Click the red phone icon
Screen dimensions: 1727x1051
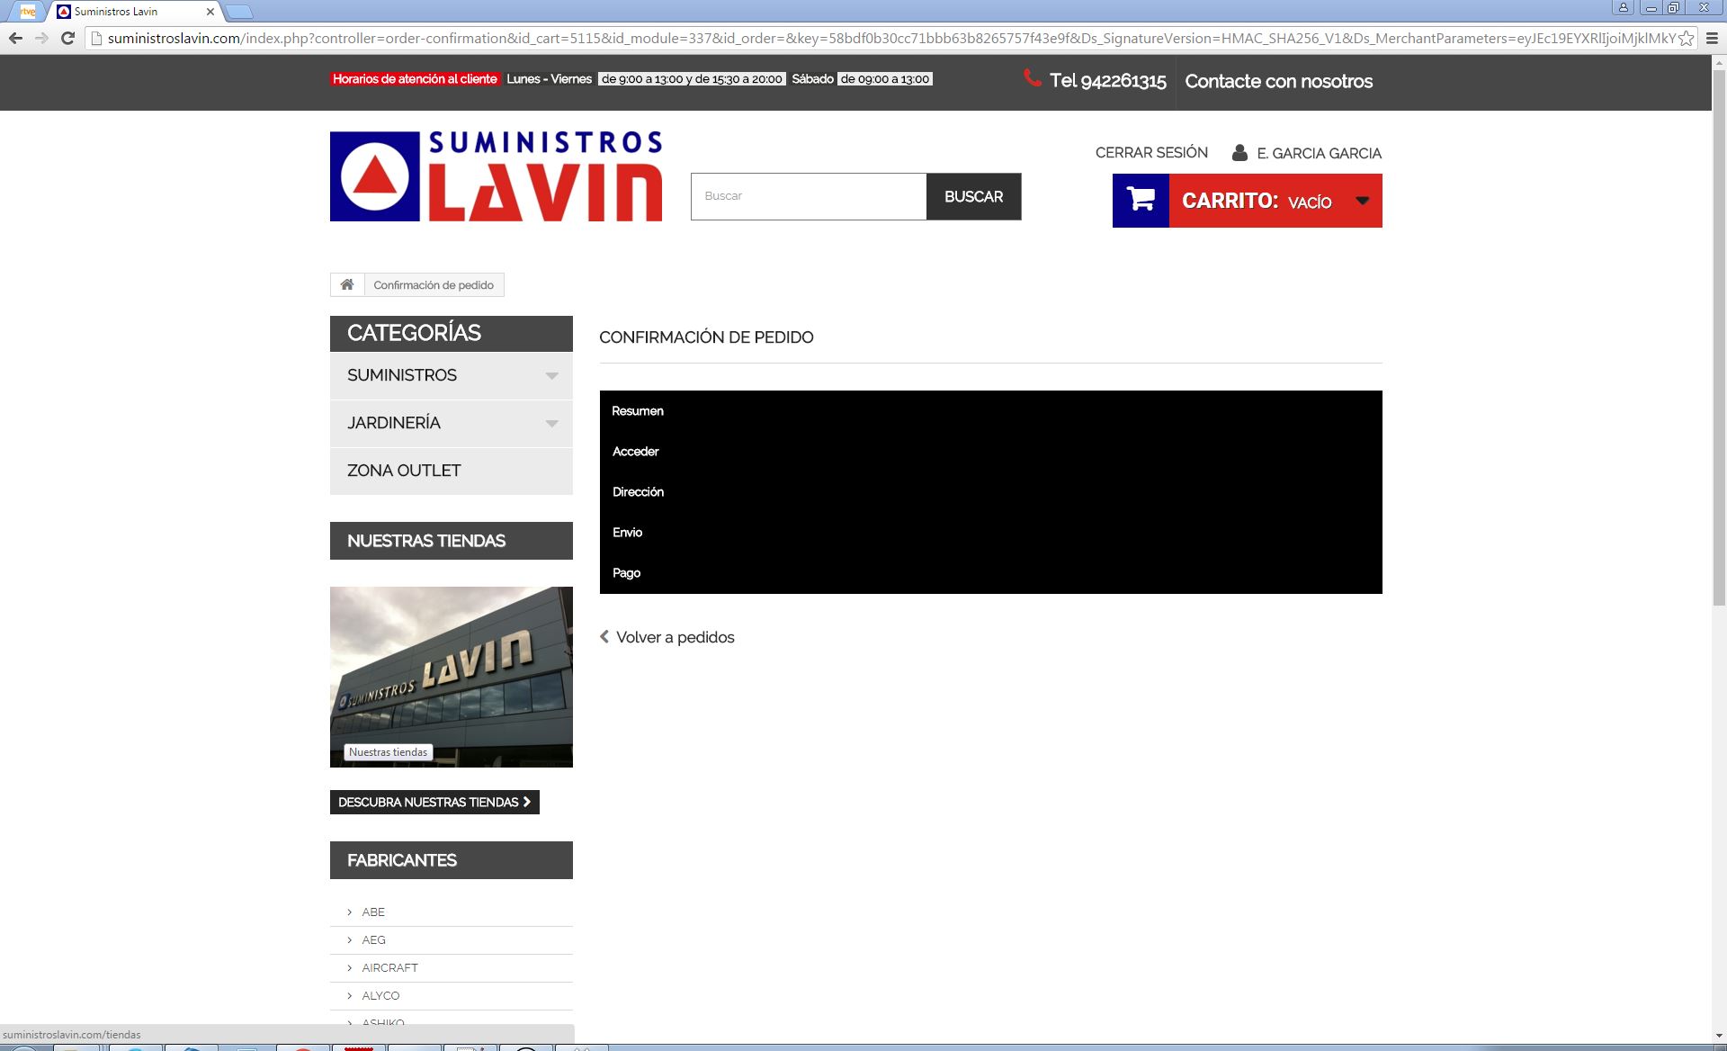(x=1033, y=78)
